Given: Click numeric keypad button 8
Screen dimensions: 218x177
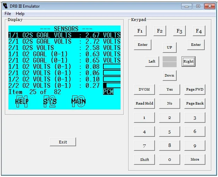Looking at the screenshot, I should [170, 146].
